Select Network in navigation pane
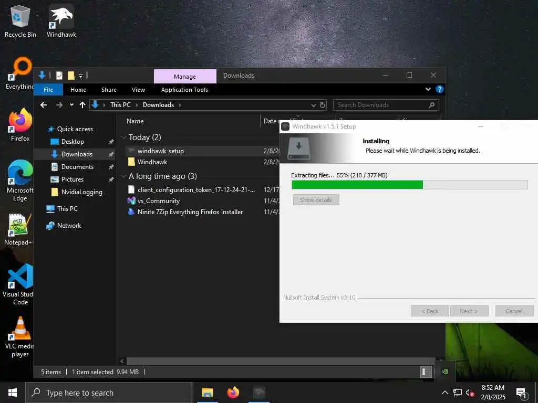The image size is (538, 403). [x=69, y=226]
